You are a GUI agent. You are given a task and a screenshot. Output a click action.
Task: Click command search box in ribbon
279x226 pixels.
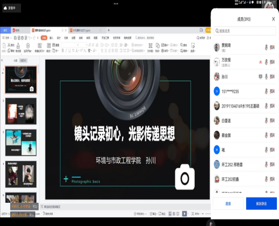[x=145, y=38]
